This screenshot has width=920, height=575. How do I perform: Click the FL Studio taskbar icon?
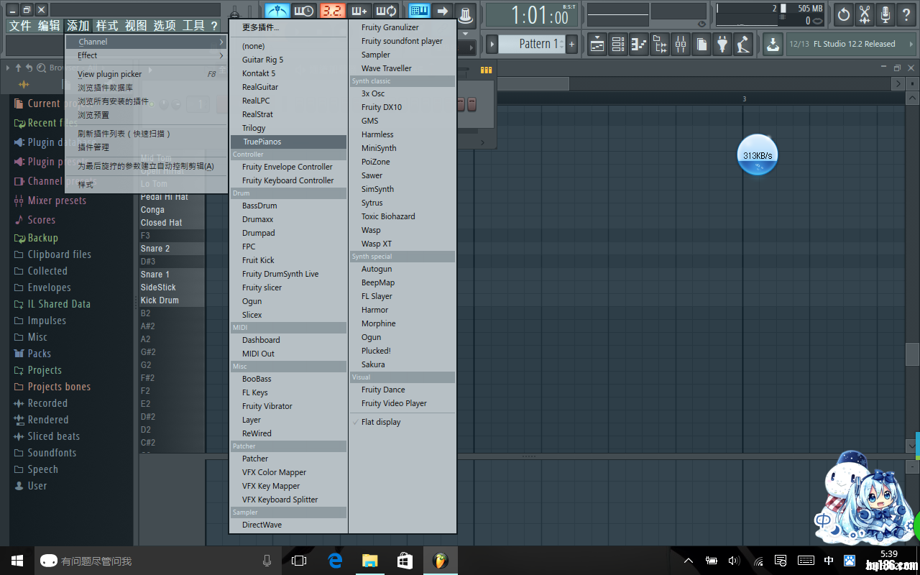[440, 561]
